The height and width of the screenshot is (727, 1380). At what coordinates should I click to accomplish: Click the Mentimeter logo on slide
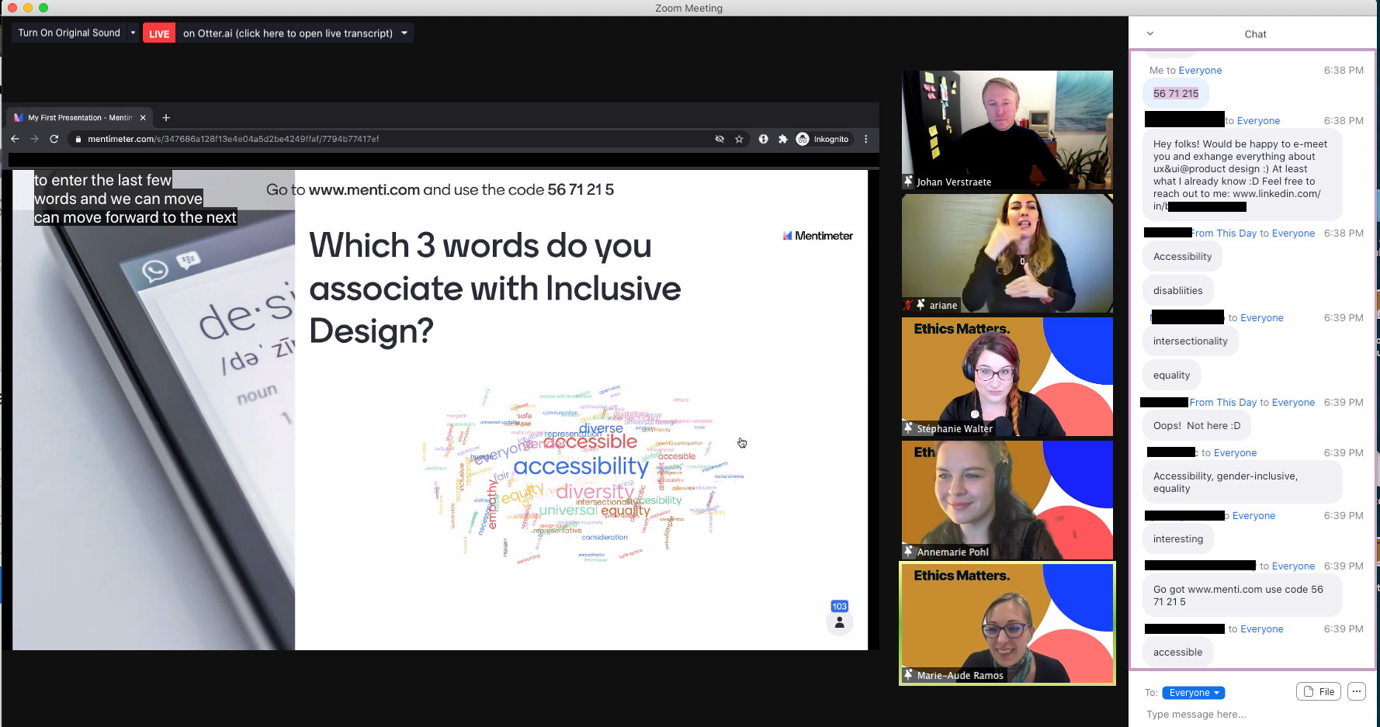[x=817, y=236]
